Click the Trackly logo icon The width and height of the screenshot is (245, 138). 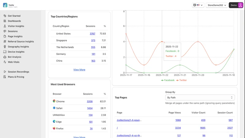(5, 5)
